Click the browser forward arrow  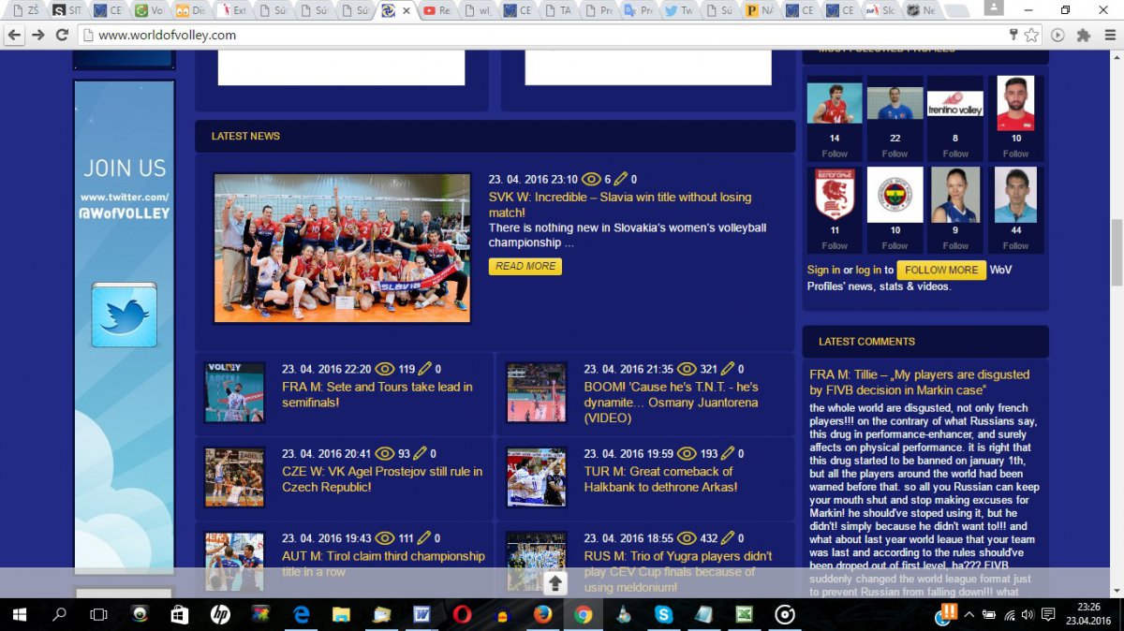[x=37, y=35]
